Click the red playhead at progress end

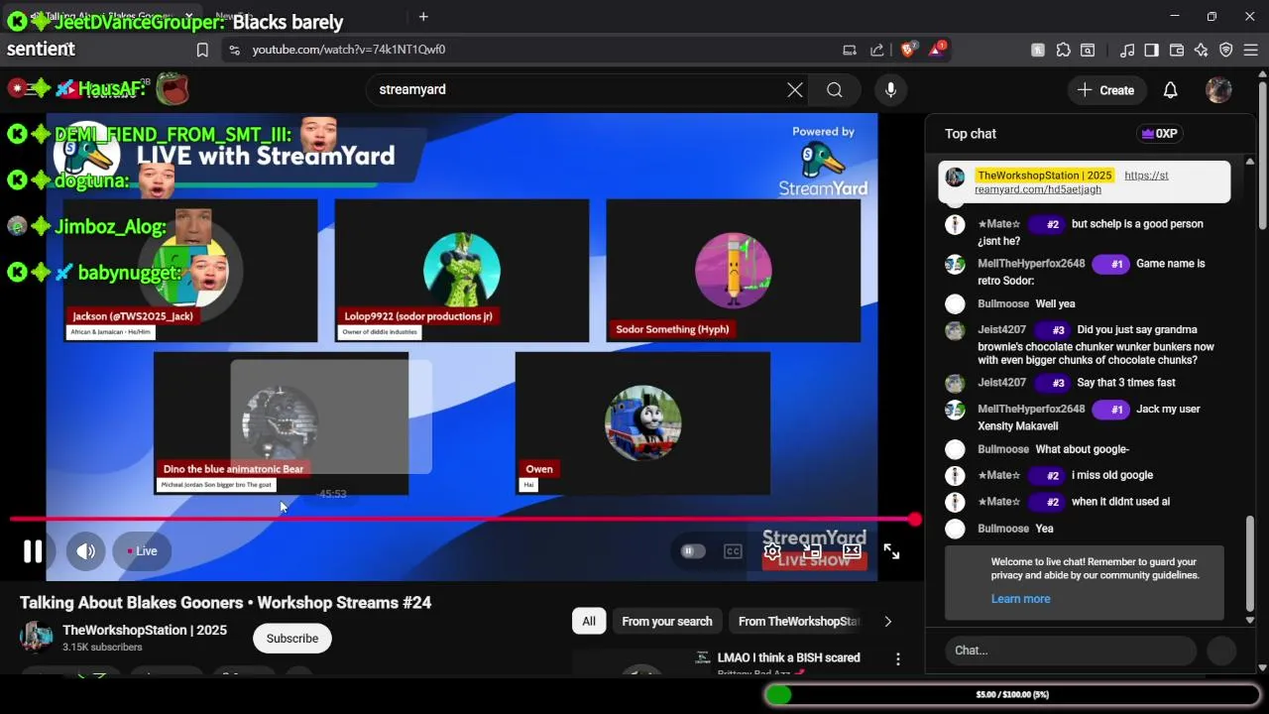tap(914, 519)
